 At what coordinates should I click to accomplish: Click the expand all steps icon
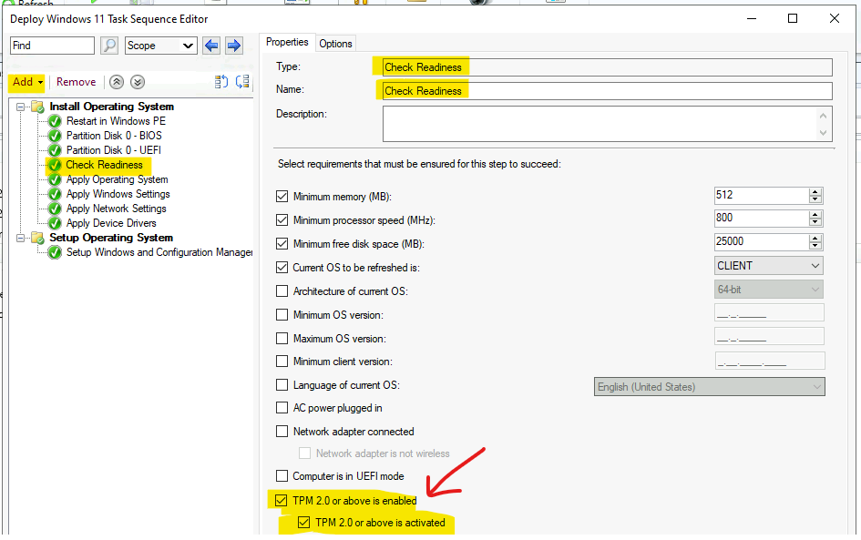click(x=221, y=82)
